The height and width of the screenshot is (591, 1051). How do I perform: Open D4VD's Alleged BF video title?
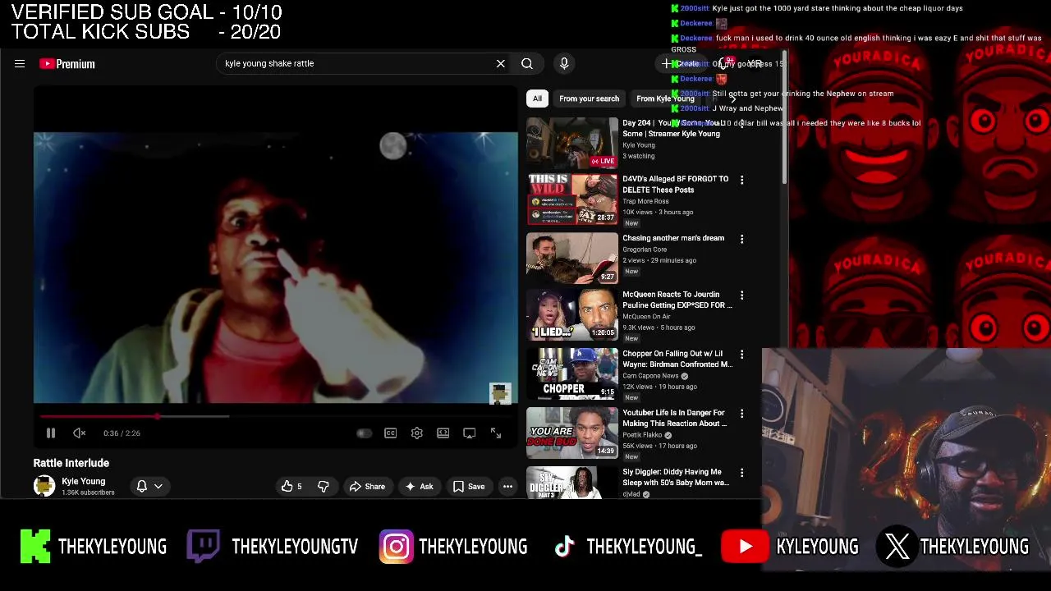[675, 184]
